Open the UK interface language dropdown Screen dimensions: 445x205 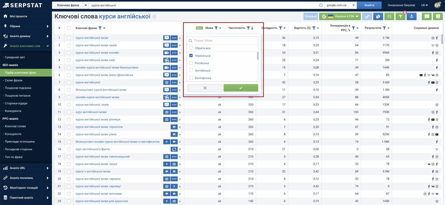(x=425, y=5)
